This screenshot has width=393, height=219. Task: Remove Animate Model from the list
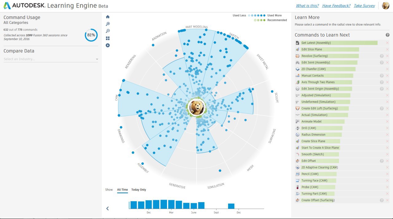tap(387, 121)
